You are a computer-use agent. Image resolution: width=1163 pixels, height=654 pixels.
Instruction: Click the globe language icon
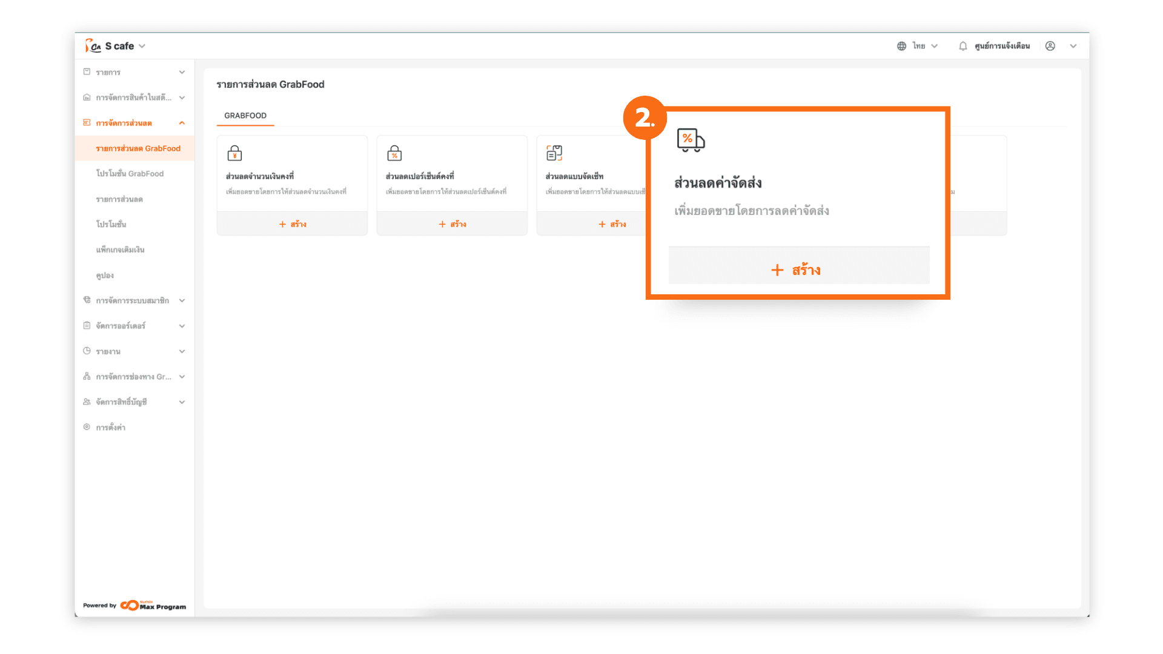point(901,46)
